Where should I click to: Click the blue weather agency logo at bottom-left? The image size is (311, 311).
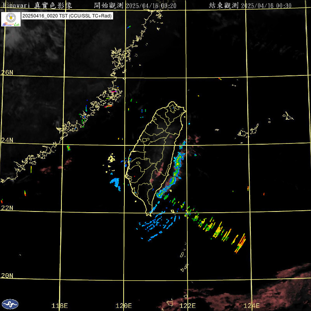pyautogui.click(x=10, y=304)
